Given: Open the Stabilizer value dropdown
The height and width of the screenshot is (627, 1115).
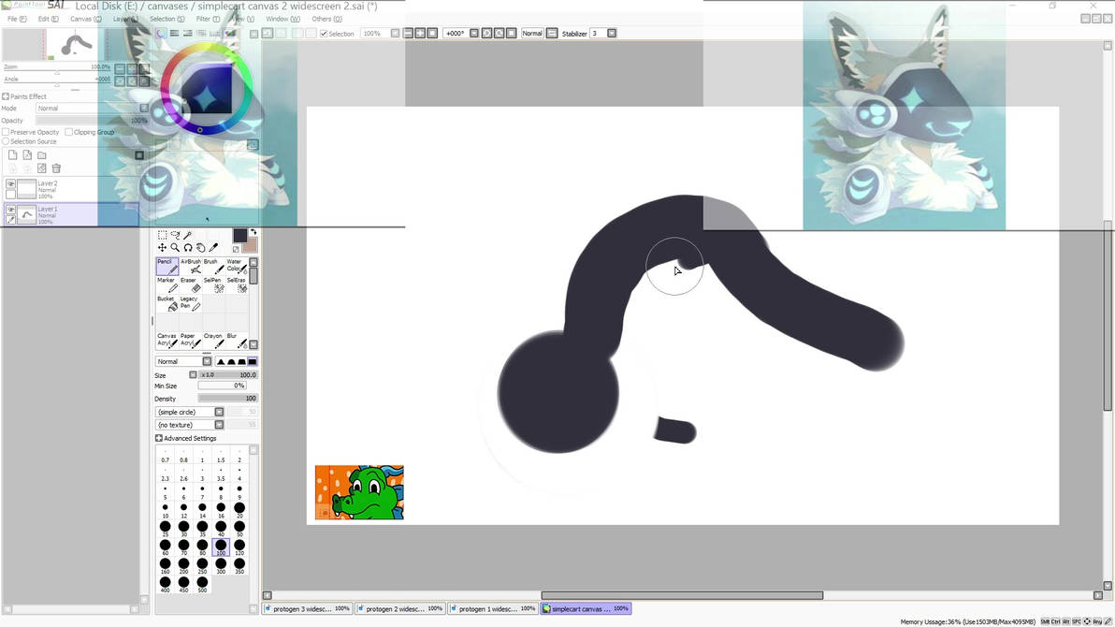Looking at the screenshot, I should point(612,34).
